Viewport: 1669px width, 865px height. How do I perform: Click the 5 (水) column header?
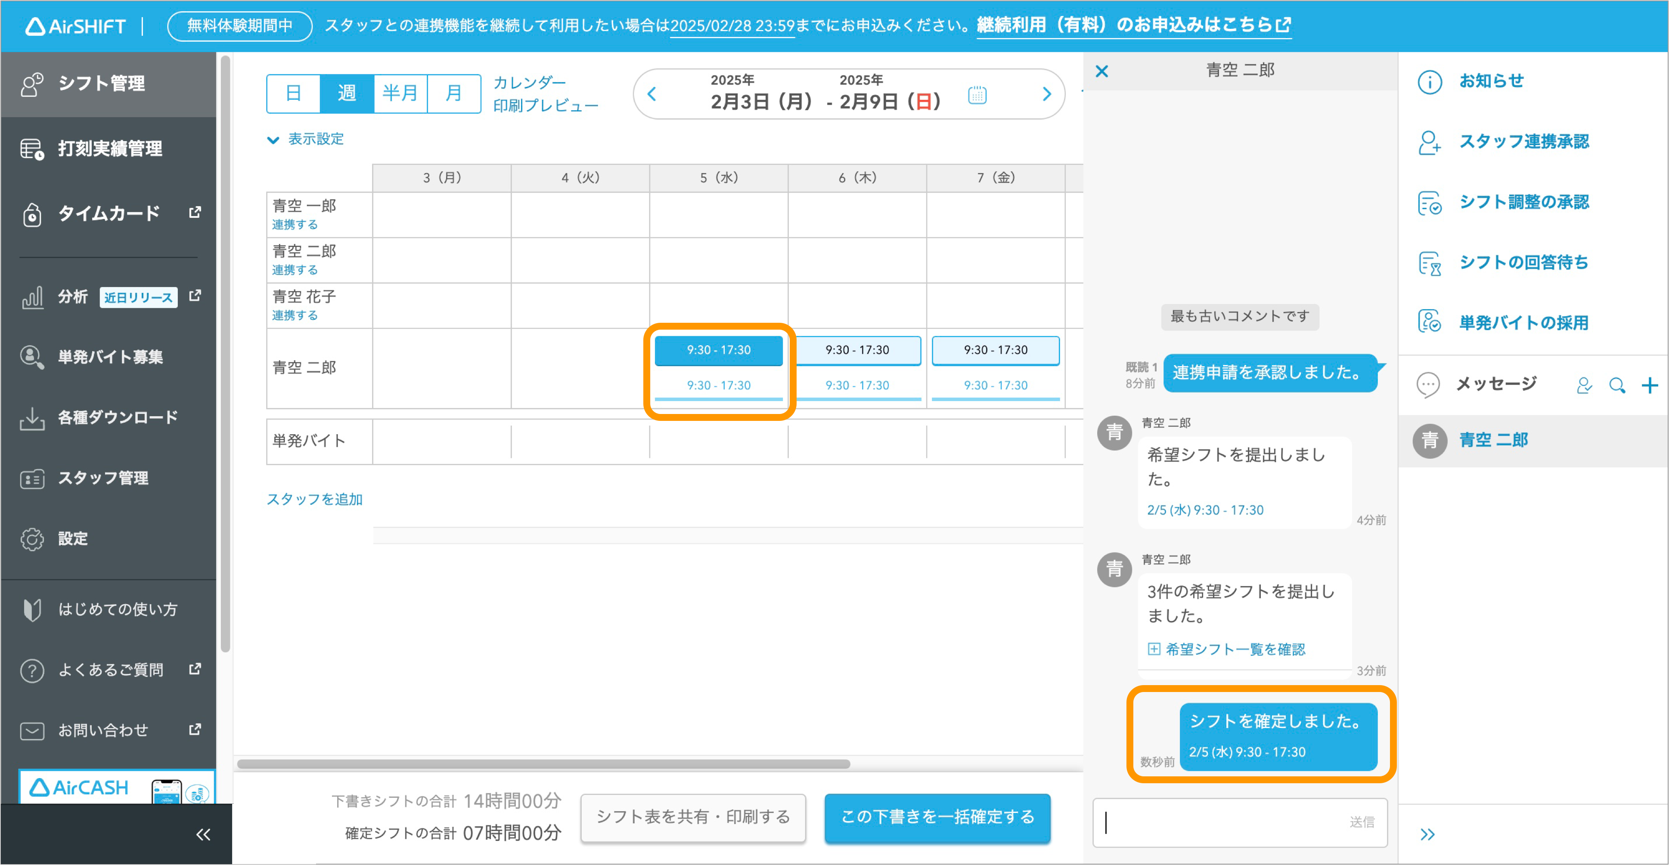pos(718,177)
